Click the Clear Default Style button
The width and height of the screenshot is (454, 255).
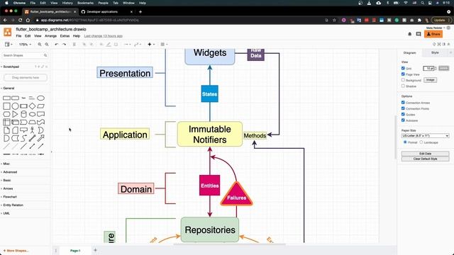click(425, 159)
